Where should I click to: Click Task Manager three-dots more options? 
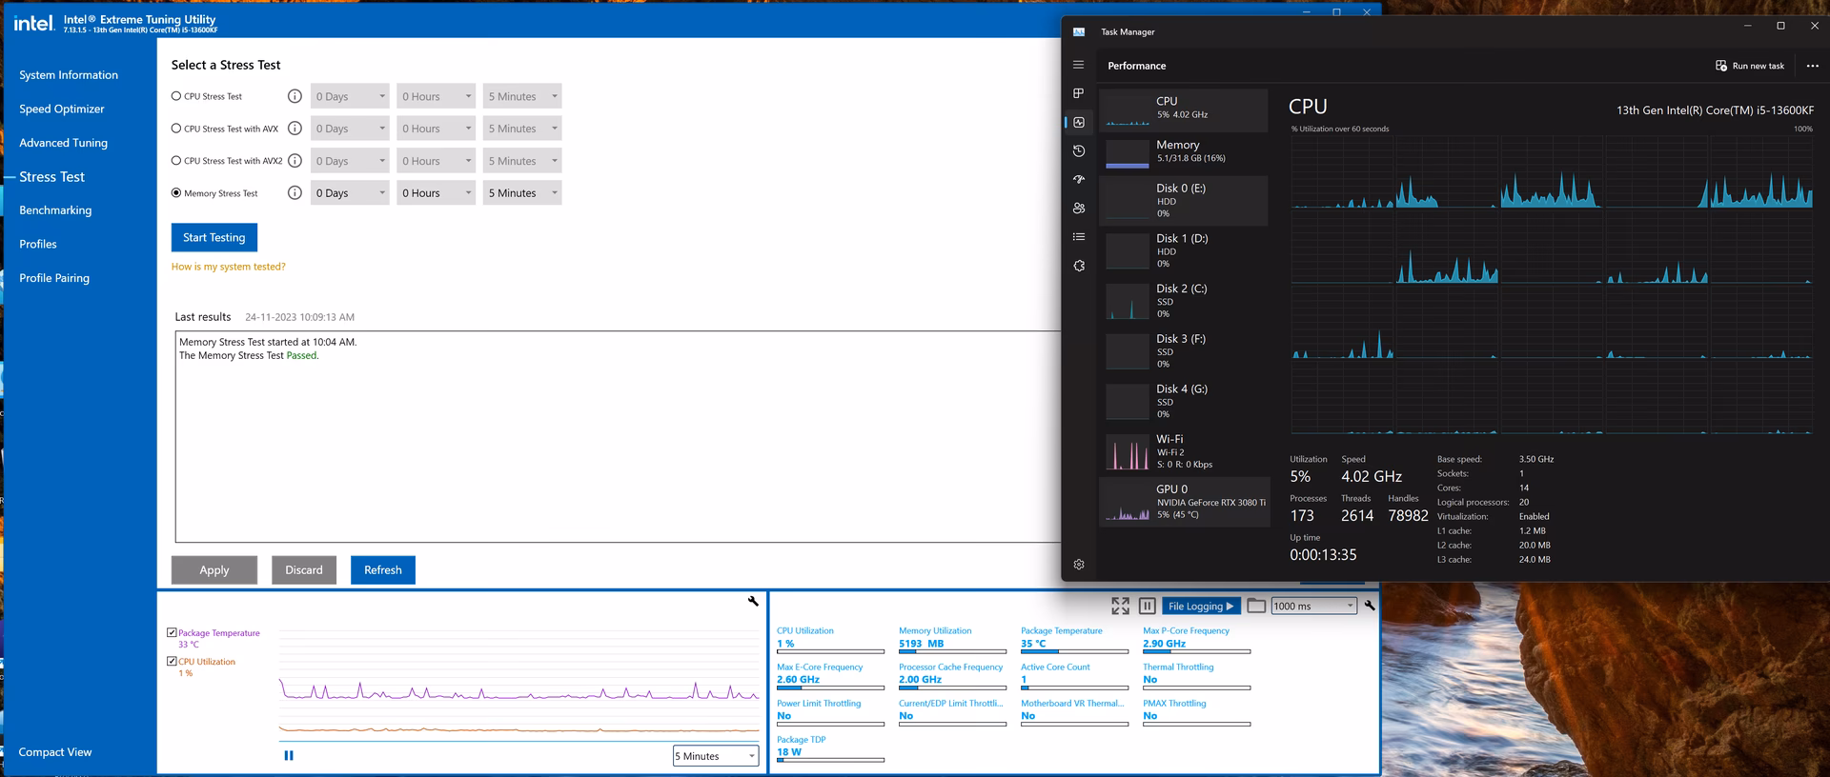click(1812, 66)
